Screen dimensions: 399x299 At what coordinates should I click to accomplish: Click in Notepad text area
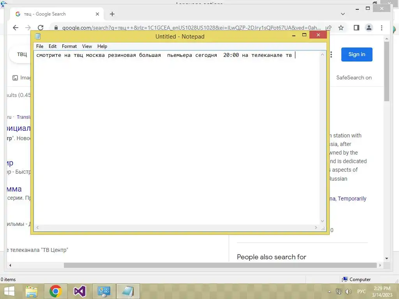pos(177,137)
